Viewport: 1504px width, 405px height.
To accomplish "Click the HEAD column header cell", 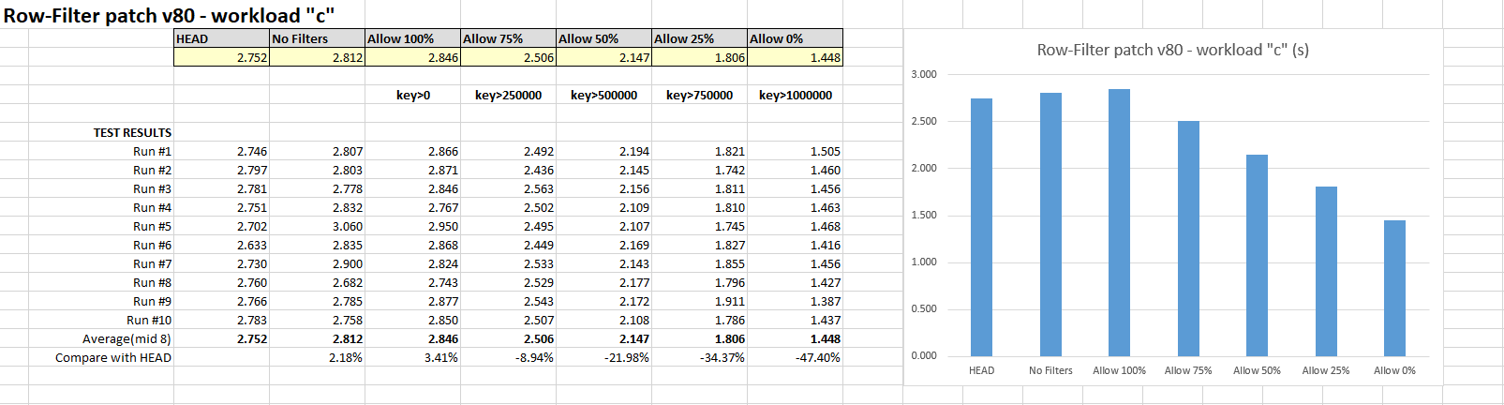I will (221, 38).
